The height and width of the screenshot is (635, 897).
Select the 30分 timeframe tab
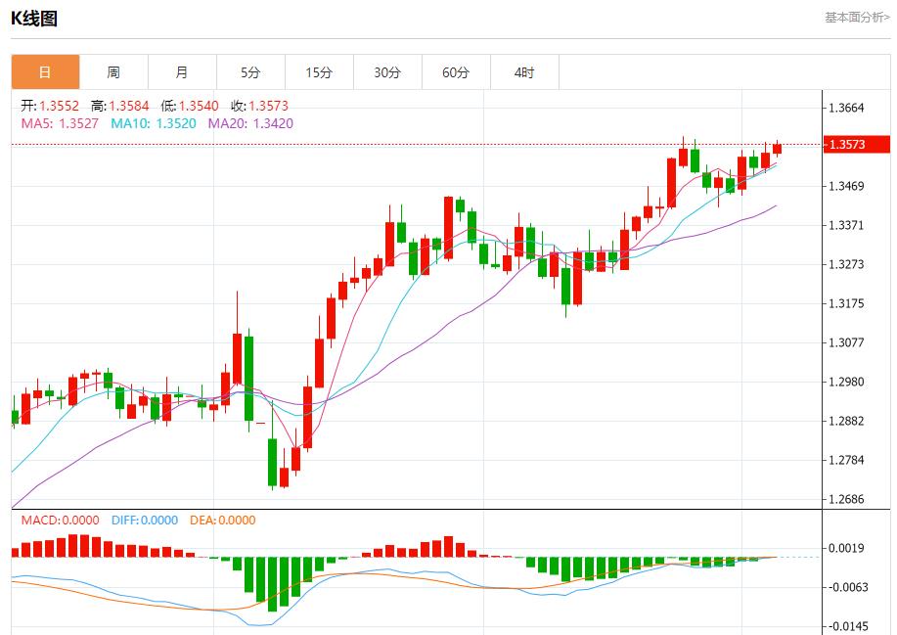pyautogui.click(x=387, y=72)
